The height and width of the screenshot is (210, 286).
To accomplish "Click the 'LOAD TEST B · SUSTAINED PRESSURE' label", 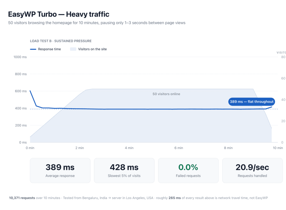I will [61, 41].
